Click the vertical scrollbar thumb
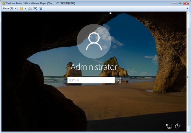The width and height of the screenshot is (191, 133). (x=188, y=77)
